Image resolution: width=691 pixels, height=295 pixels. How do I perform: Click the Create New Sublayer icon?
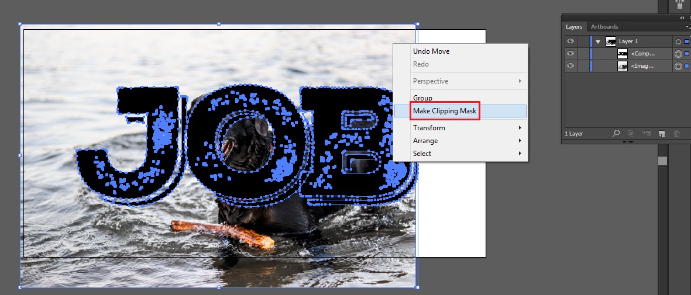(x=647, y=134)
